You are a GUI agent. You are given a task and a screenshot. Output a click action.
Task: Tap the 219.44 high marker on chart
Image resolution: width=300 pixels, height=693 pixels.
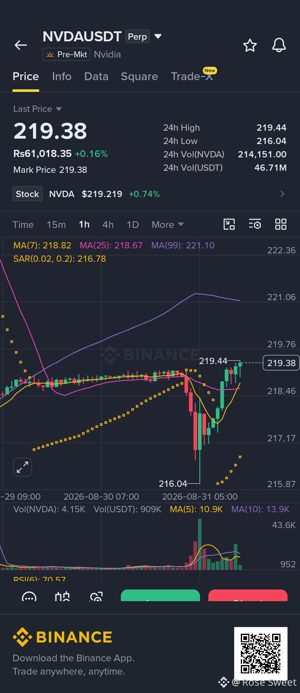pyautogui.click(x=213, y=361)
